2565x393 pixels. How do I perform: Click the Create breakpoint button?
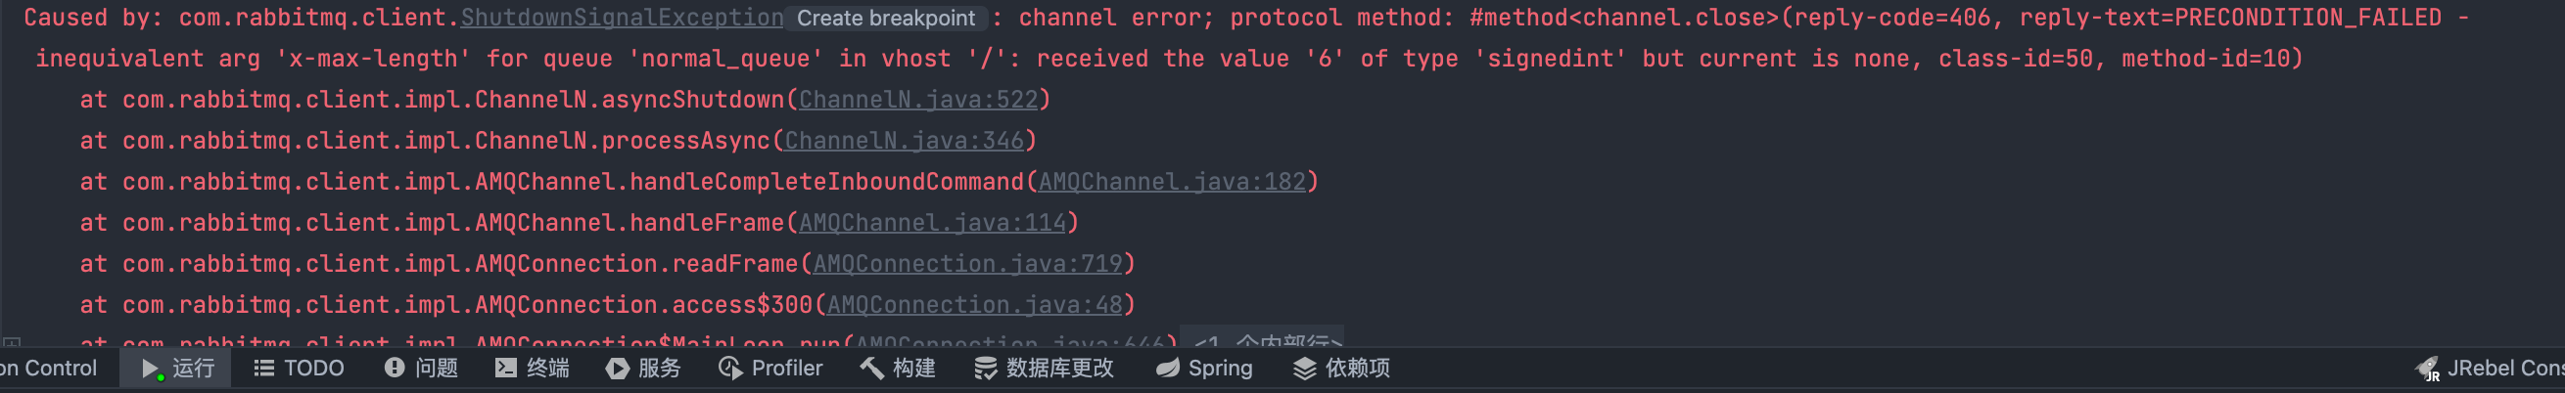(886, 18)
